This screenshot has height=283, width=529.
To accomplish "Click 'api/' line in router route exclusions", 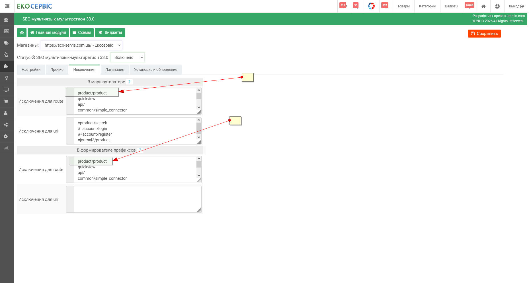I will (81, 104).
